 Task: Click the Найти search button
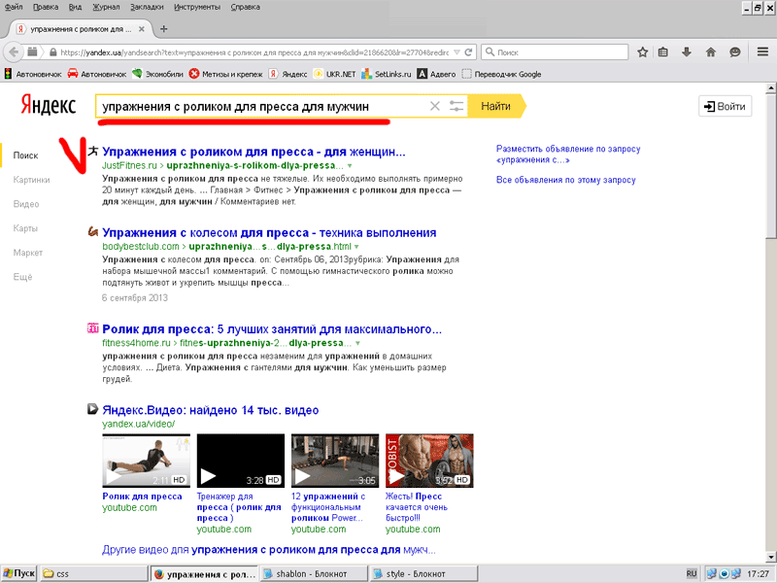(496, 106)
